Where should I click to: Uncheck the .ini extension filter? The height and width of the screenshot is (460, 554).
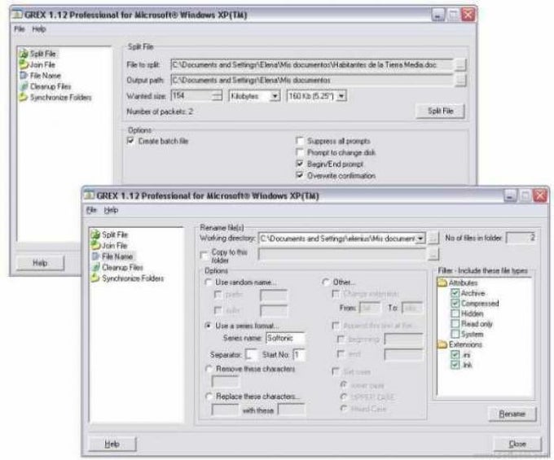[x=455, y=354]
